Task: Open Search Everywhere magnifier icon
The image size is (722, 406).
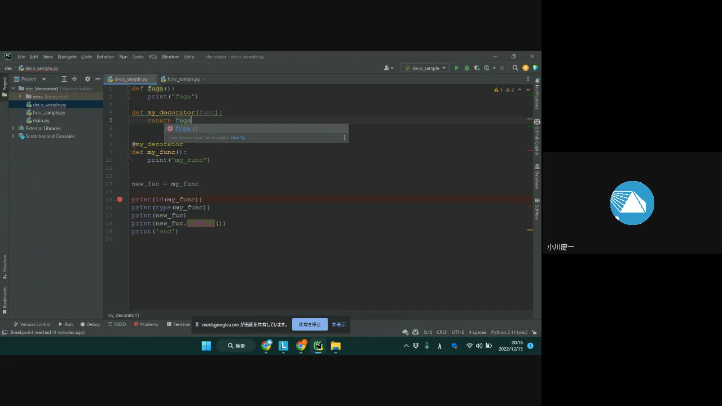Action: 515,68
